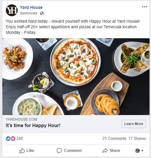Click the pizza ad image
151x158 pixels.
[x=76, y=76]
